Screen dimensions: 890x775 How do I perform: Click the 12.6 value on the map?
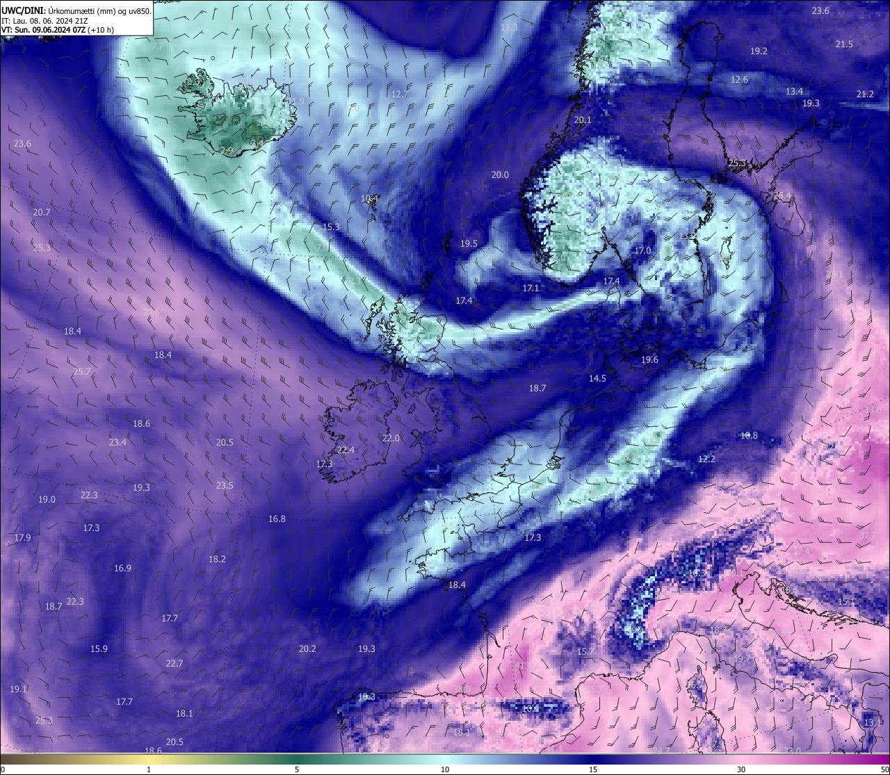pos(739,79)
